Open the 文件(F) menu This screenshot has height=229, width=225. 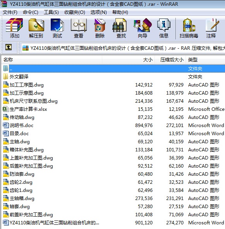10,12
